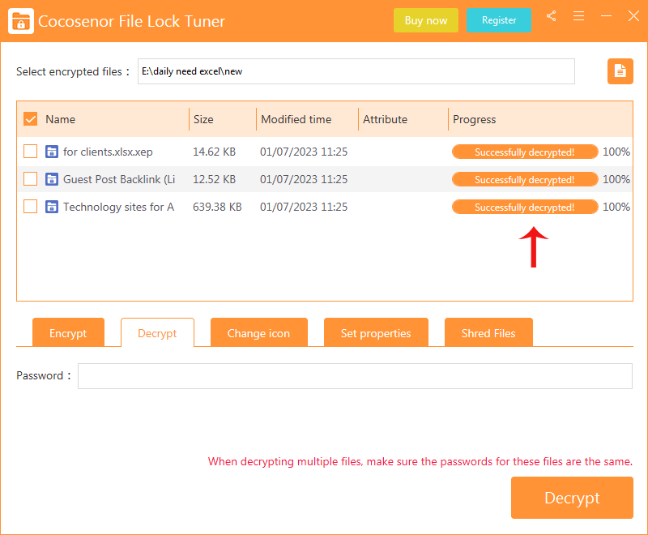Image resolution: width=648 pixels, height=535 pixels.
Task: Click the size value '14.62 KB'
Action: 214,152
